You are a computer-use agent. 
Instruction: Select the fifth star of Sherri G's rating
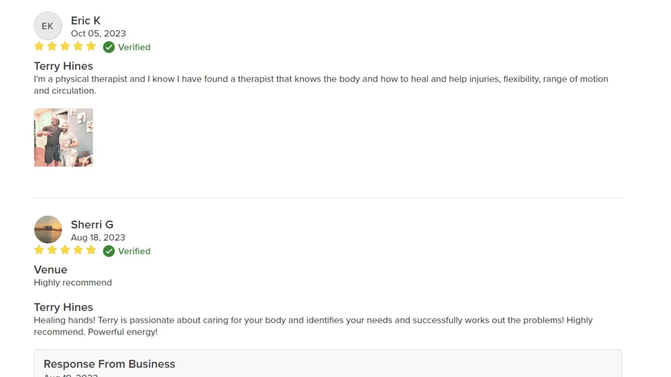[x=91, y=250]
